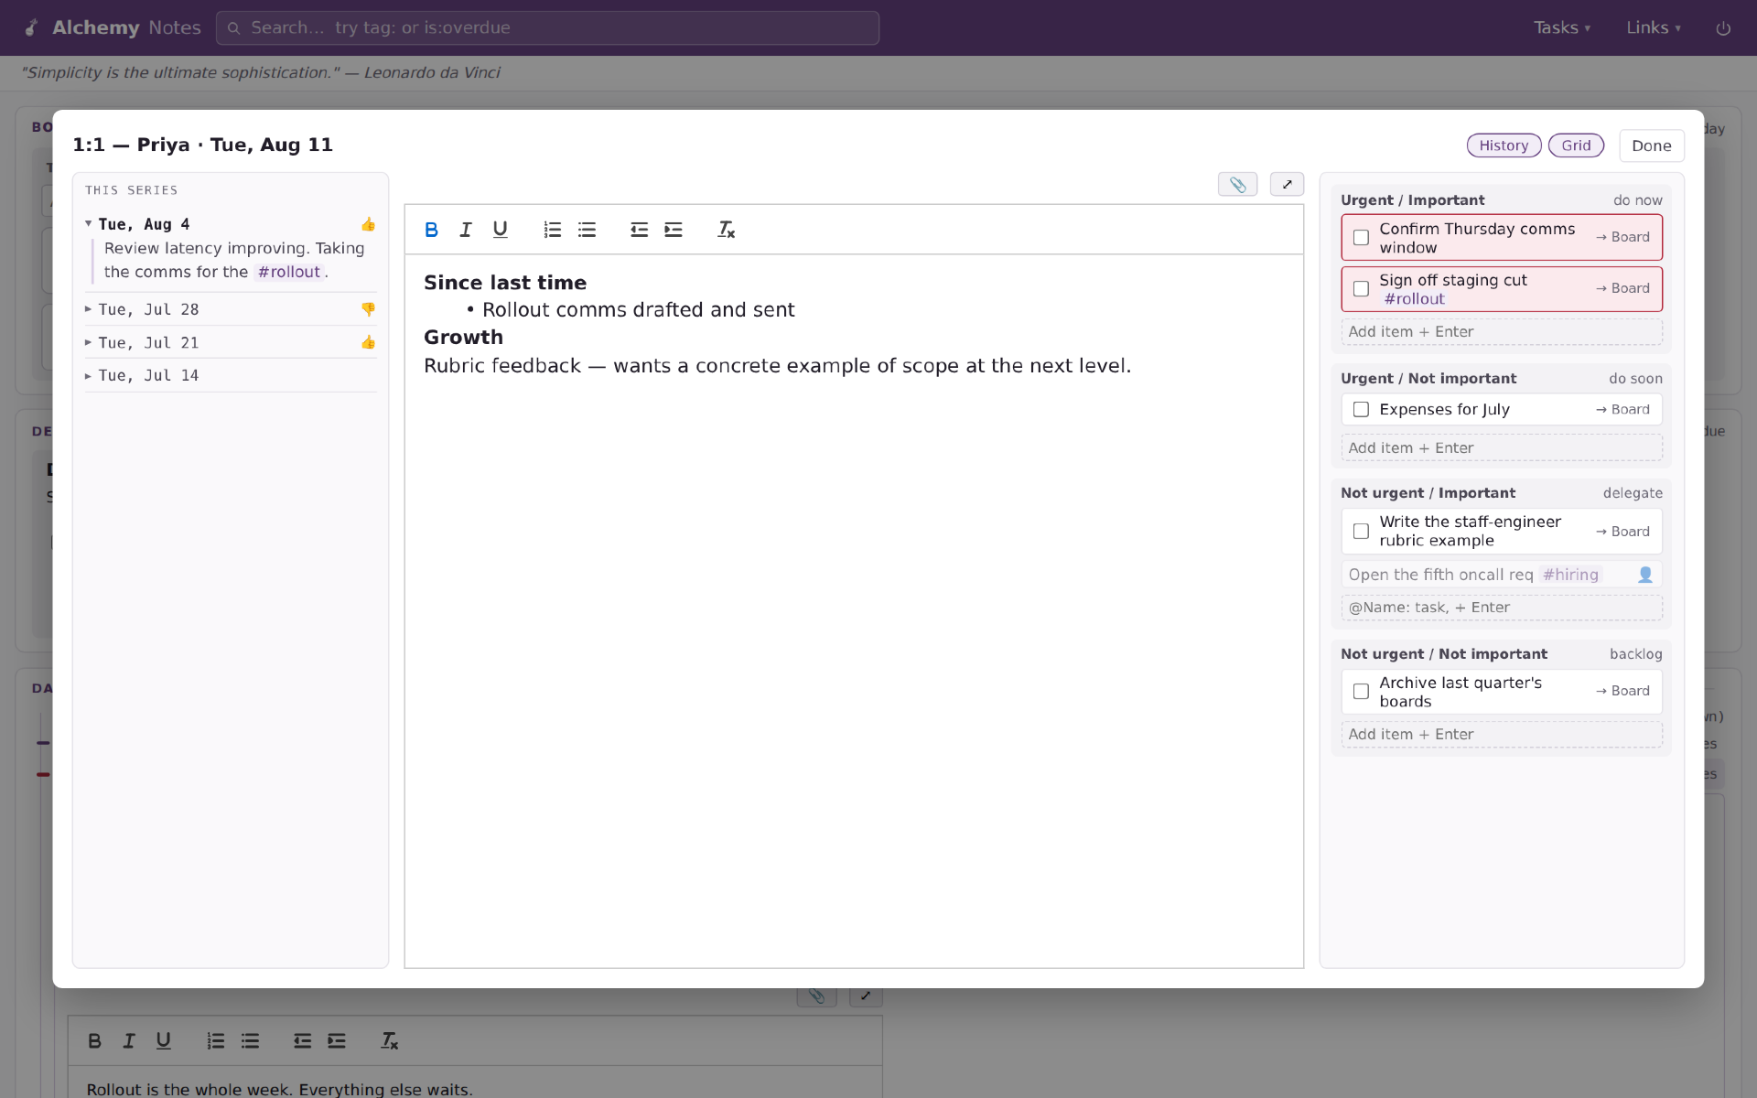Click Add item field under Not urgent / Not important
The width and height of the screenshot is (1757, 1098).
(1501, 735)
